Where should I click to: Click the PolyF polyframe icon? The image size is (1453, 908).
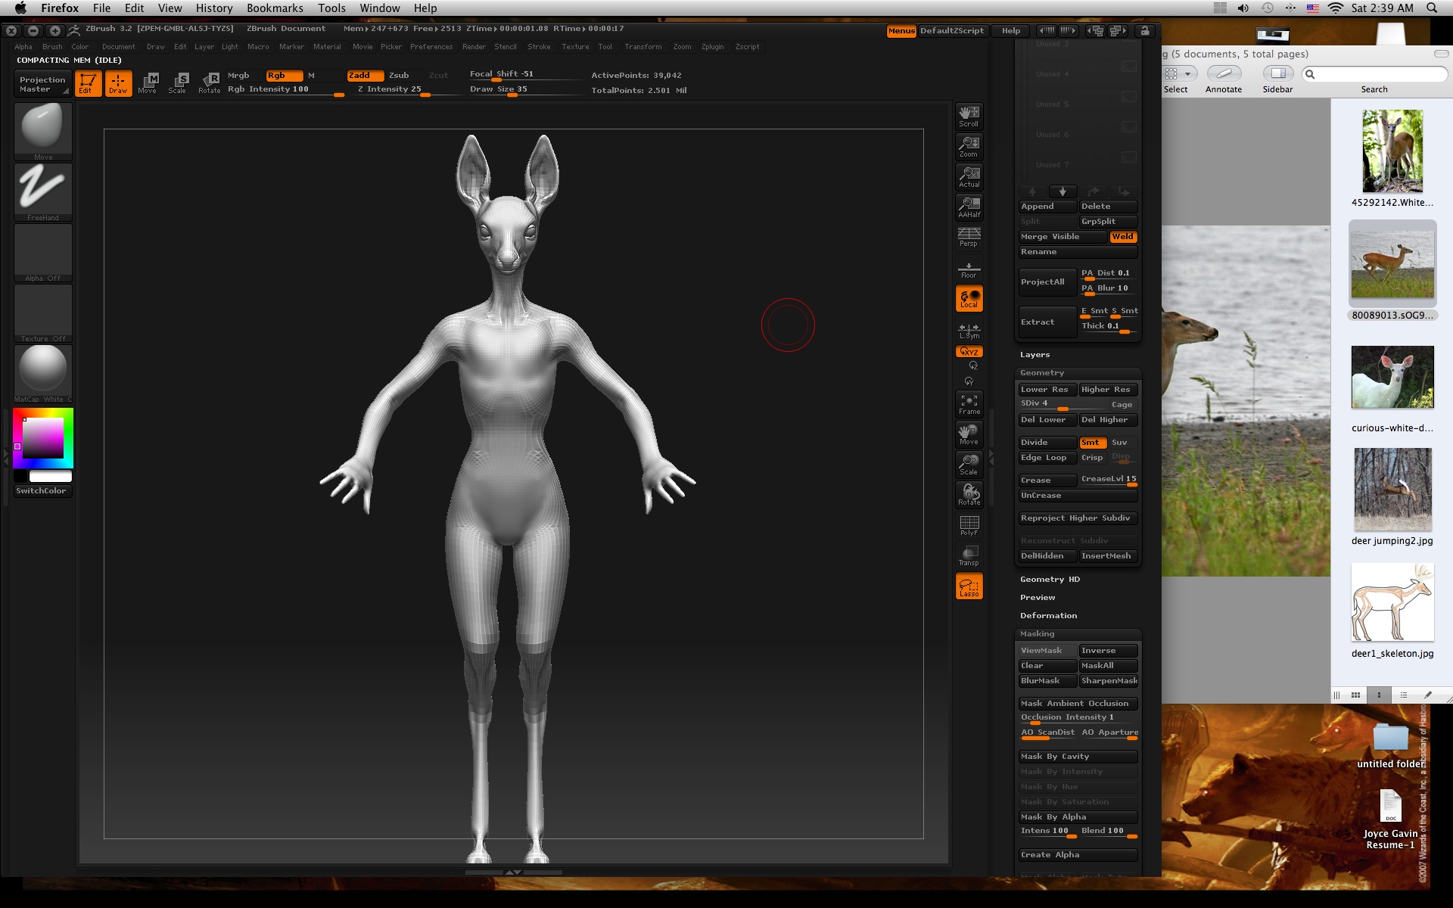point(969,524)
